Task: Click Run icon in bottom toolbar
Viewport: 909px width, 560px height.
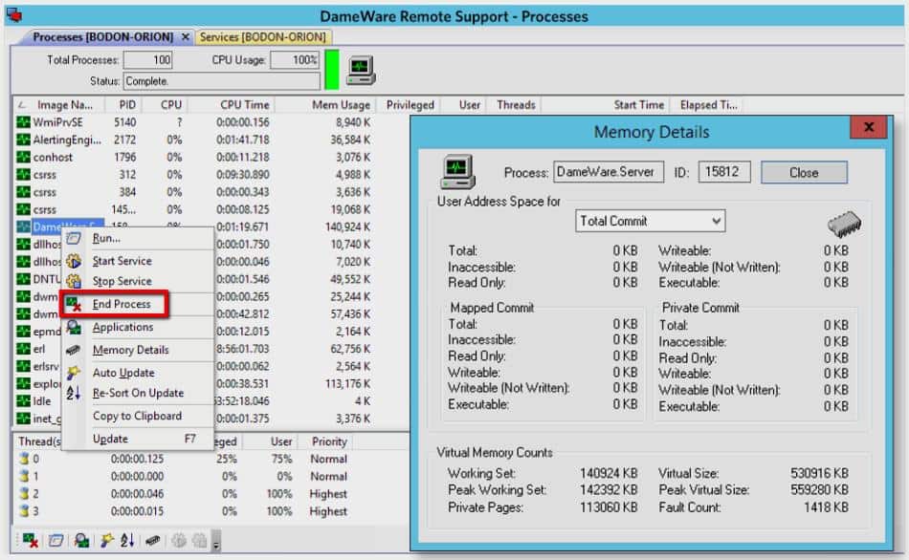Action: tap(56, 541)
